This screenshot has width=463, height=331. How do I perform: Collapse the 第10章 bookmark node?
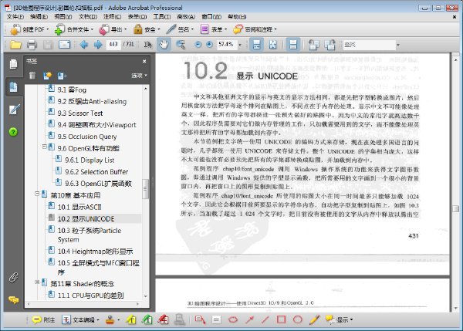coord(37,194)
